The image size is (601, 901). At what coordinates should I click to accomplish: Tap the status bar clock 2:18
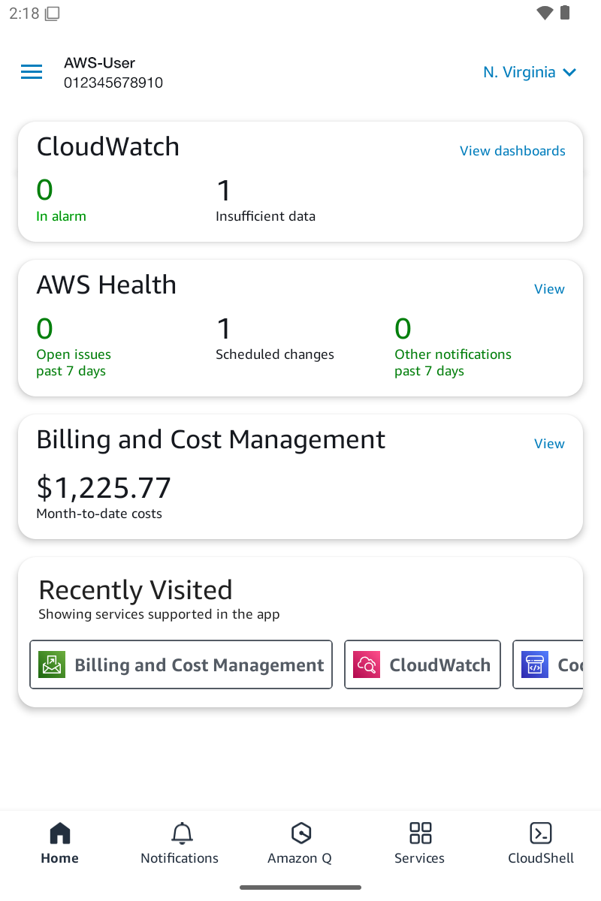coord(24,14)
